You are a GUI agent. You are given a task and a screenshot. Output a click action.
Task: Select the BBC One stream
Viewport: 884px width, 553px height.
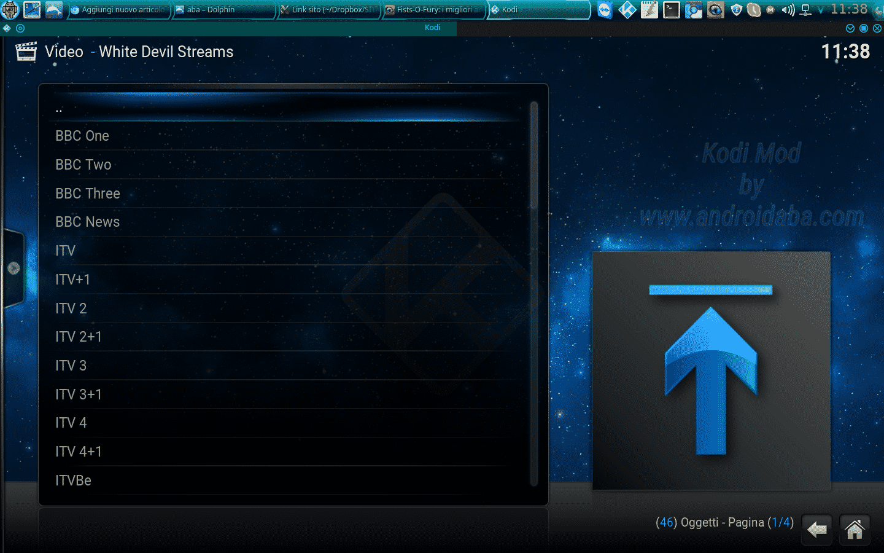tap(286, 136)
